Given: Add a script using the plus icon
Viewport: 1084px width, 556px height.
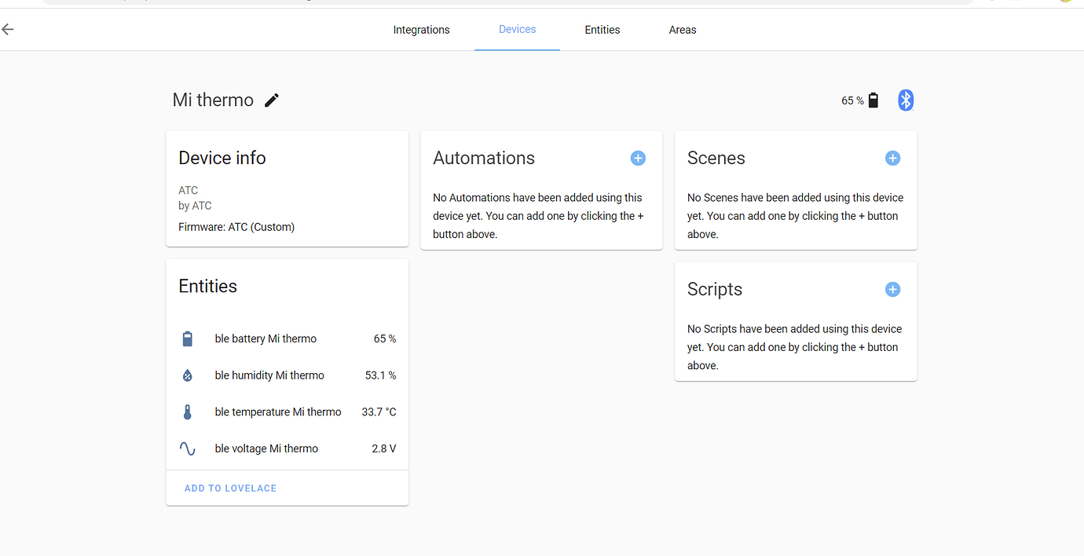Looking at the screenshot, I should tap(892, 289).
